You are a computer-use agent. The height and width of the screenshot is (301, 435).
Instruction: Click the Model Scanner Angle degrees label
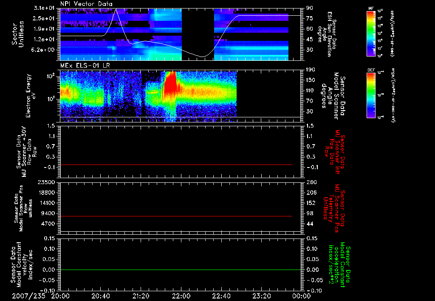coord(333,96)
